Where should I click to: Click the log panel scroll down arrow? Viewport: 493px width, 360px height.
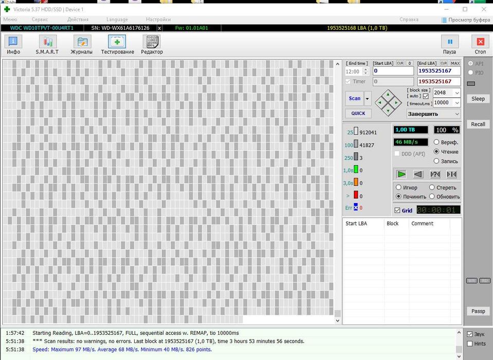pos(459,356)
